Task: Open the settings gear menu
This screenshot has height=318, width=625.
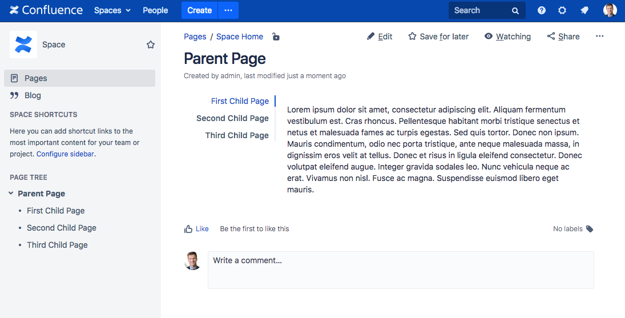Action: coord(562,10)
